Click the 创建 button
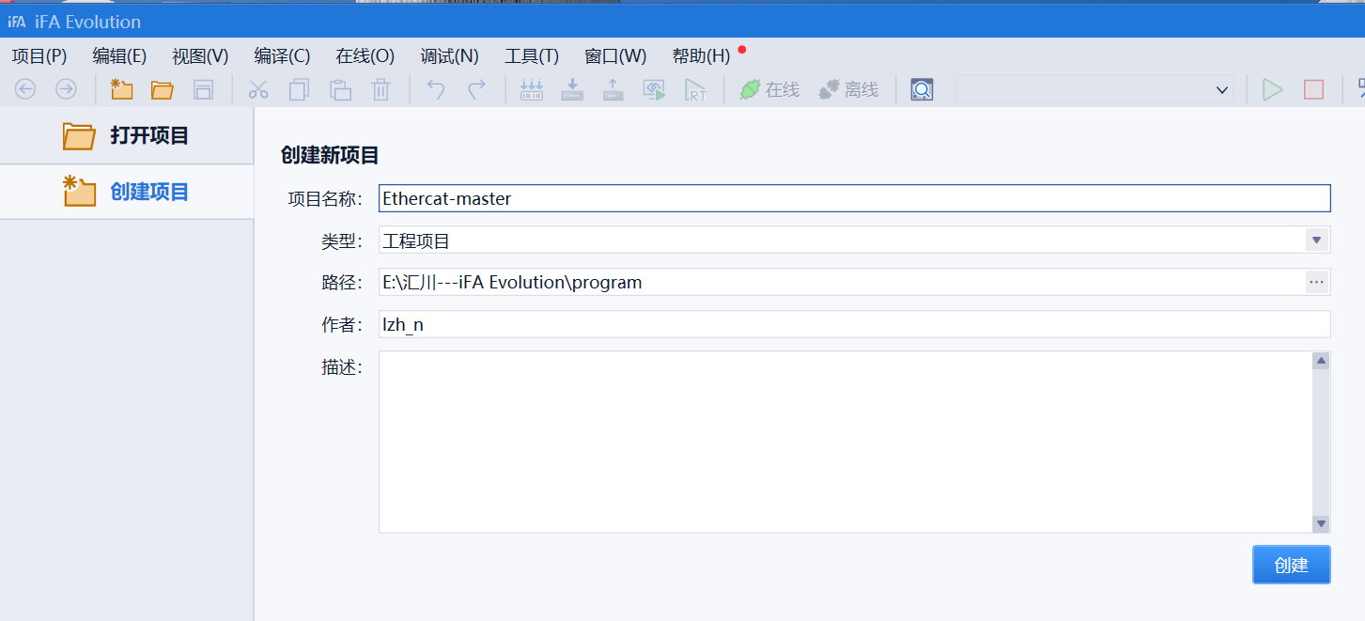 (1291, 565)
